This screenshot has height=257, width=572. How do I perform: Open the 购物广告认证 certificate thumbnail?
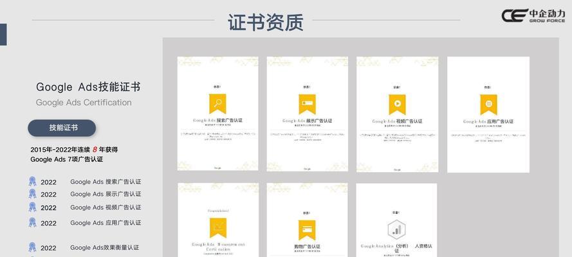[307, 220]
